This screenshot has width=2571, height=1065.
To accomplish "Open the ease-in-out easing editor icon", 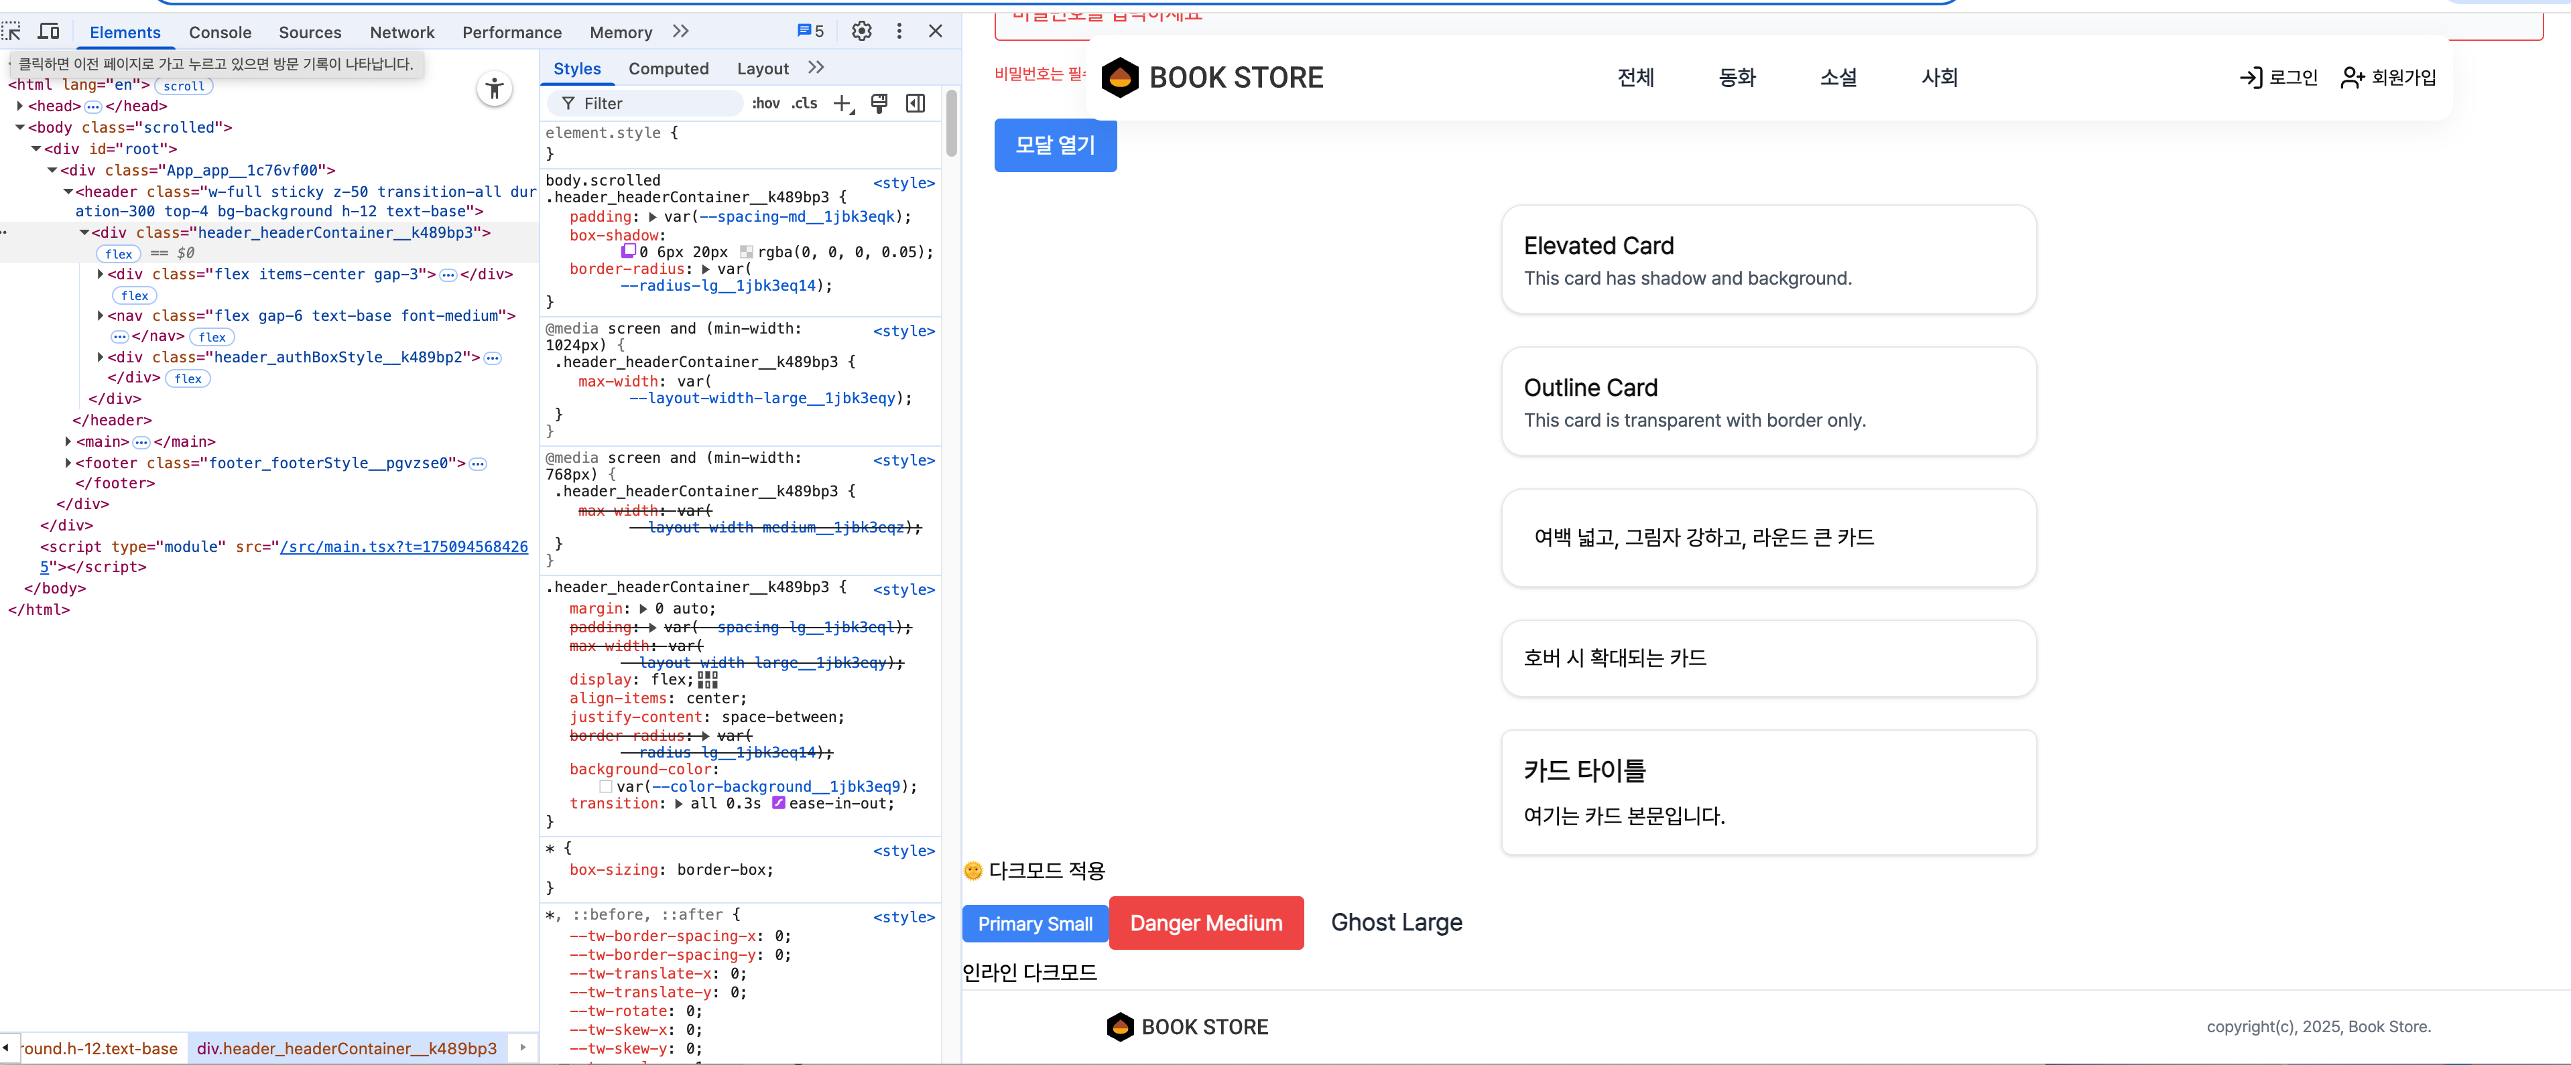I will click(x=779, y=802).
